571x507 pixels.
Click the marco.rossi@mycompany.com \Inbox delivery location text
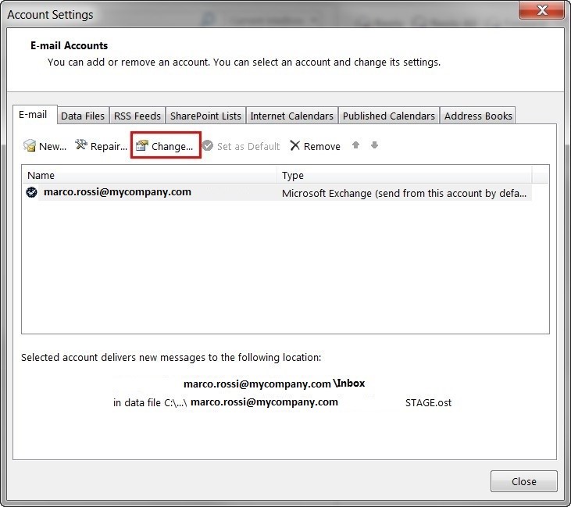tap(274, 384)
